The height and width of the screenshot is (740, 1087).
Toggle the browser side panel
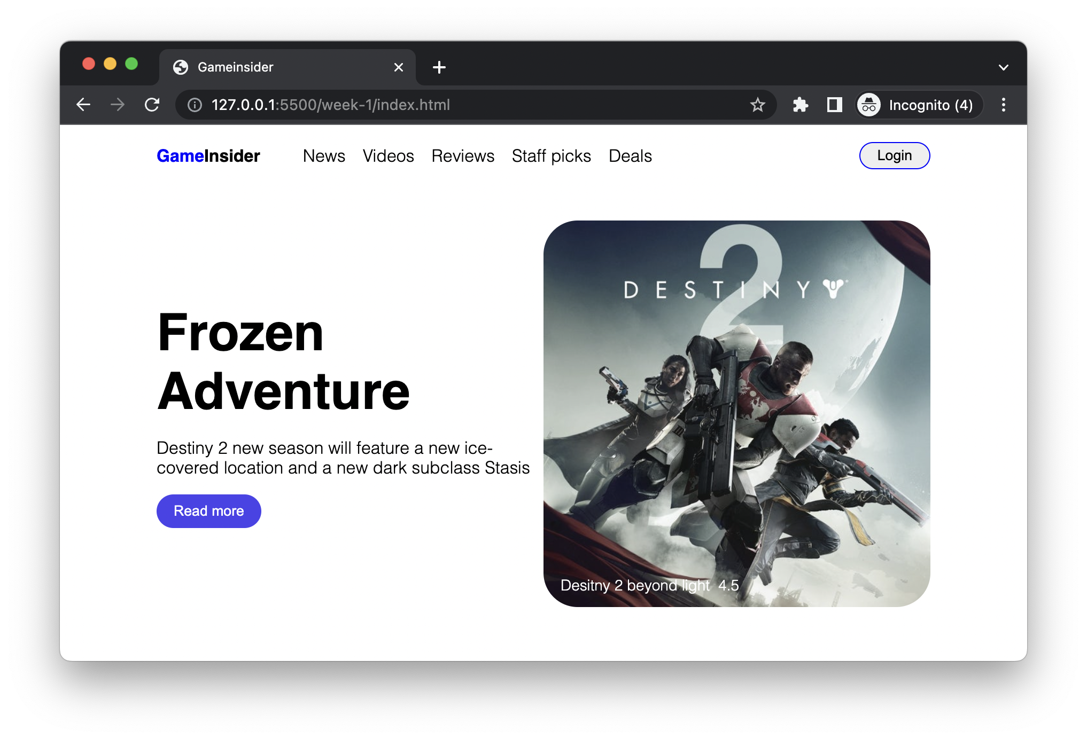point(834,105)
